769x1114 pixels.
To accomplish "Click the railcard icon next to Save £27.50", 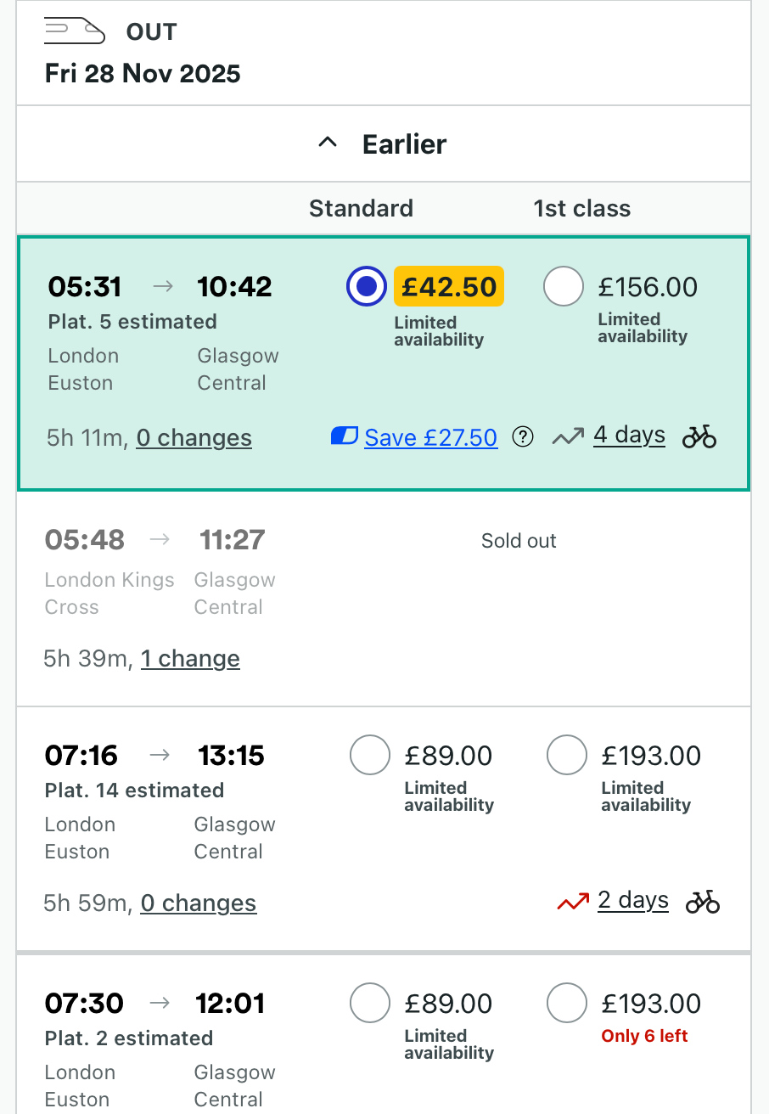I will click(344, 437).
